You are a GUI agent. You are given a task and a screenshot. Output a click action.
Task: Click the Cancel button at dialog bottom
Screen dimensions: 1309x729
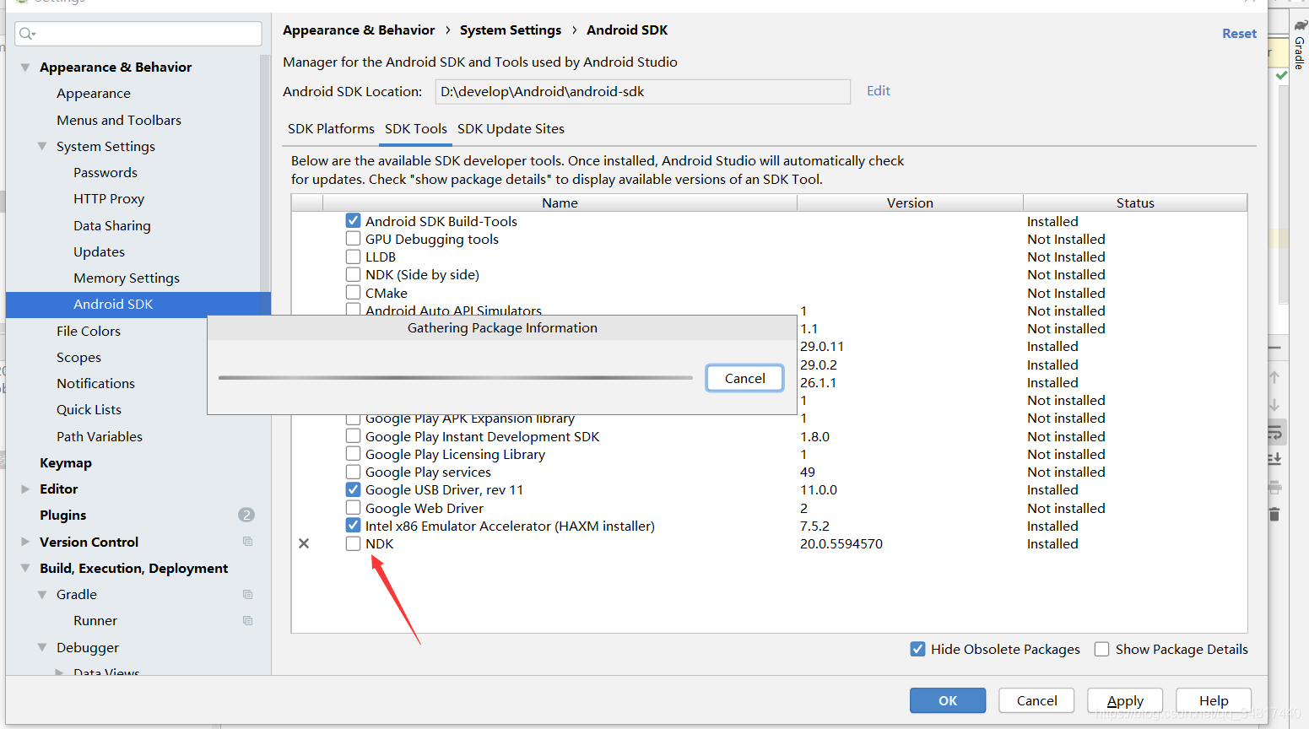pyautogui.click(x=1036, y=700)
